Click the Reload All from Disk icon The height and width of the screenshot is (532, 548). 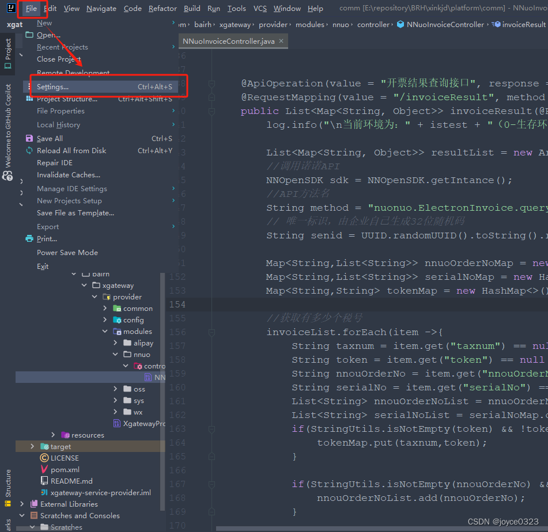pos(29,150)
